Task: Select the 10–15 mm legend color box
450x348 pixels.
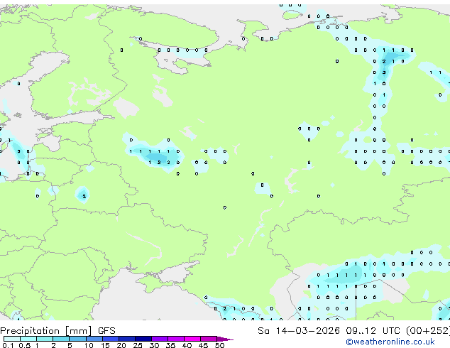Action: pyautogui.click(x=94, y=339)
